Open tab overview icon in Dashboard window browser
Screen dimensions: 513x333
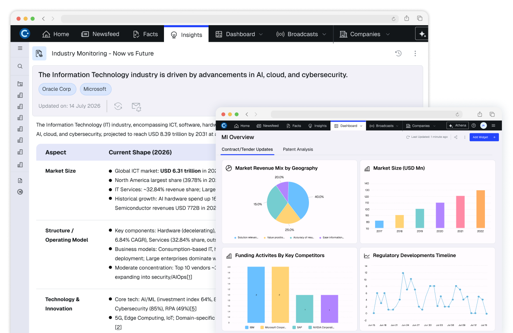point(492,114)
